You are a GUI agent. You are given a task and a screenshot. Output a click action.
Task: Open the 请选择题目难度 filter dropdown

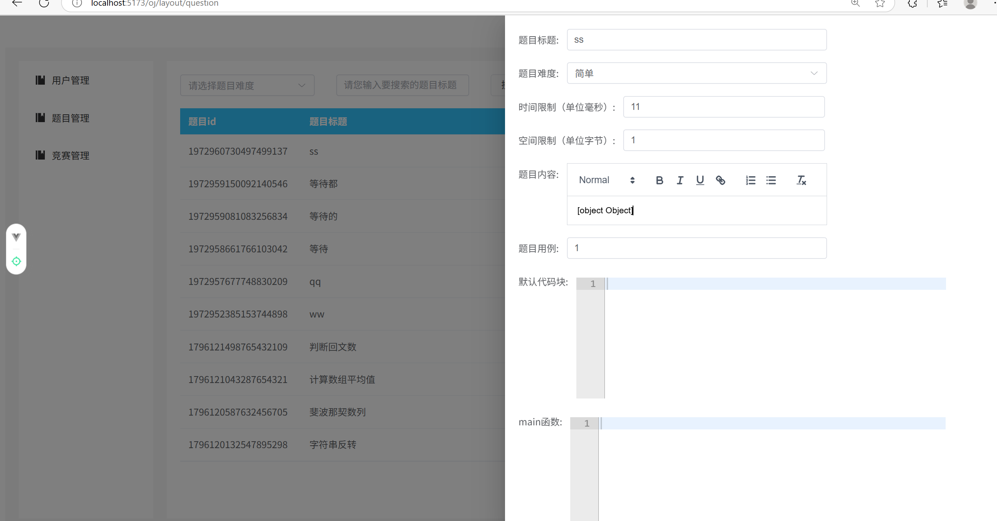click(247, 85)
